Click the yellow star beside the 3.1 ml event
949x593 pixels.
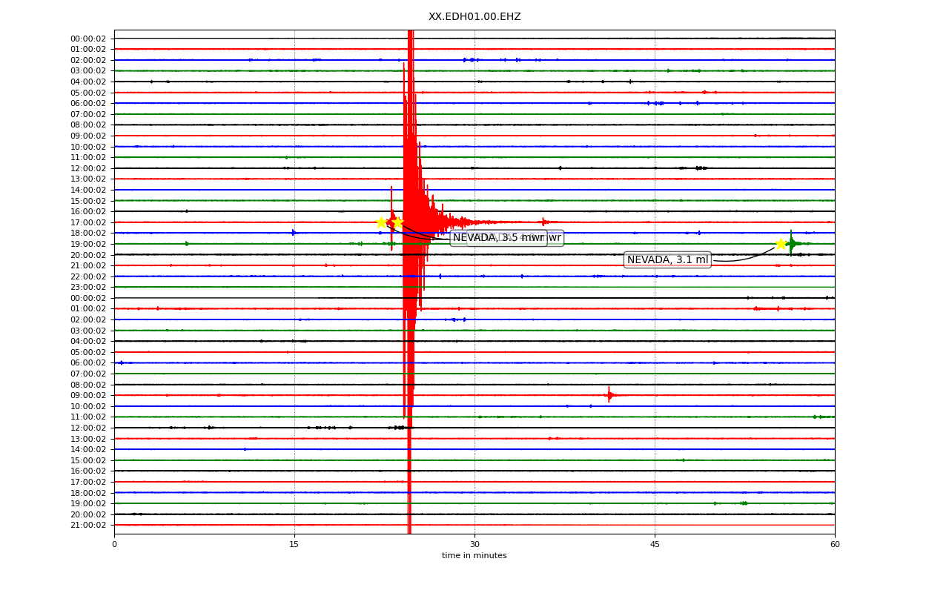(781, 244)
